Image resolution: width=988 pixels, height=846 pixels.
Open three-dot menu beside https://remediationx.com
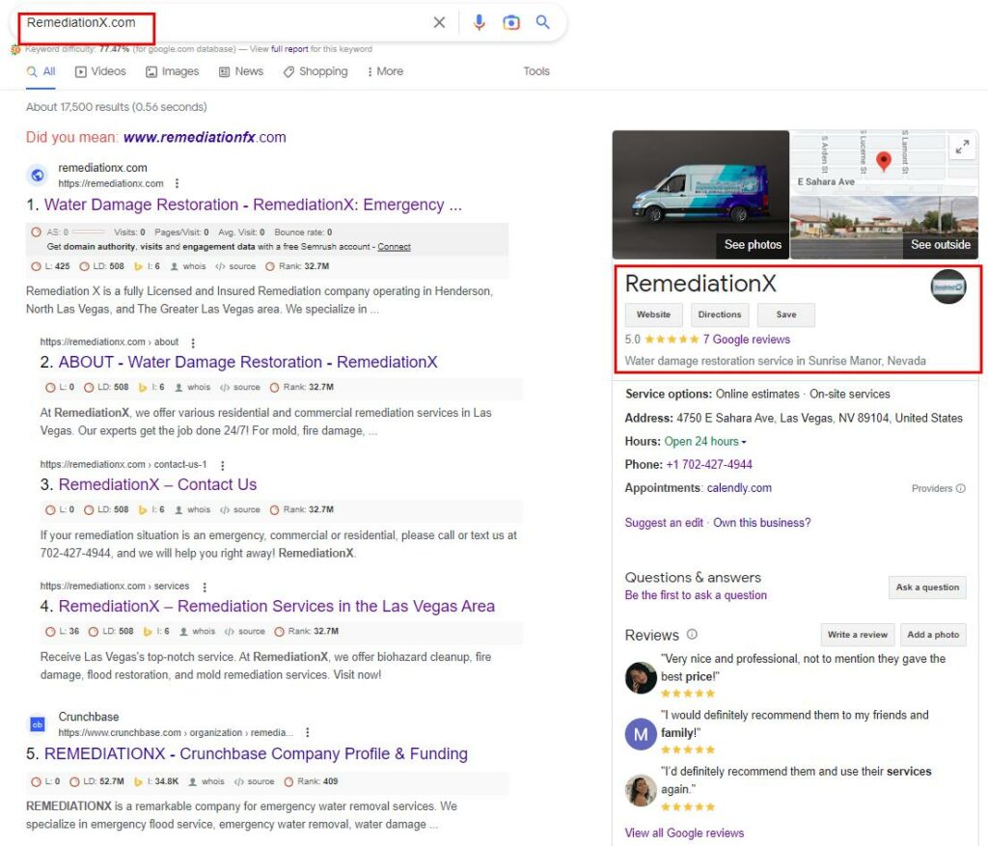pos(178,183)
